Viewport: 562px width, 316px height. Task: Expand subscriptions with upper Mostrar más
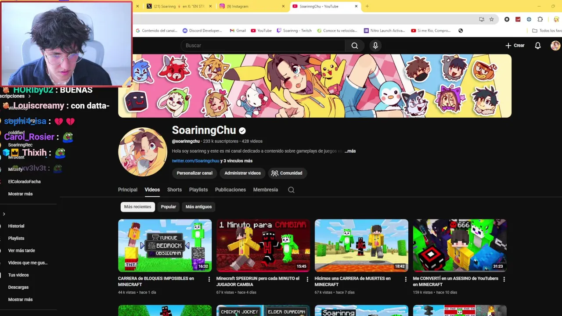click(20, 194)
